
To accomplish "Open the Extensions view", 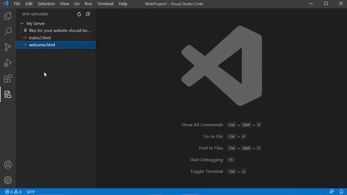I will click(x=8, y=79).
